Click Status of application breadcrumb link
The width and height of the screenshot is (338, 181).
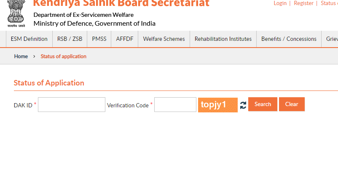click(63, 56)
